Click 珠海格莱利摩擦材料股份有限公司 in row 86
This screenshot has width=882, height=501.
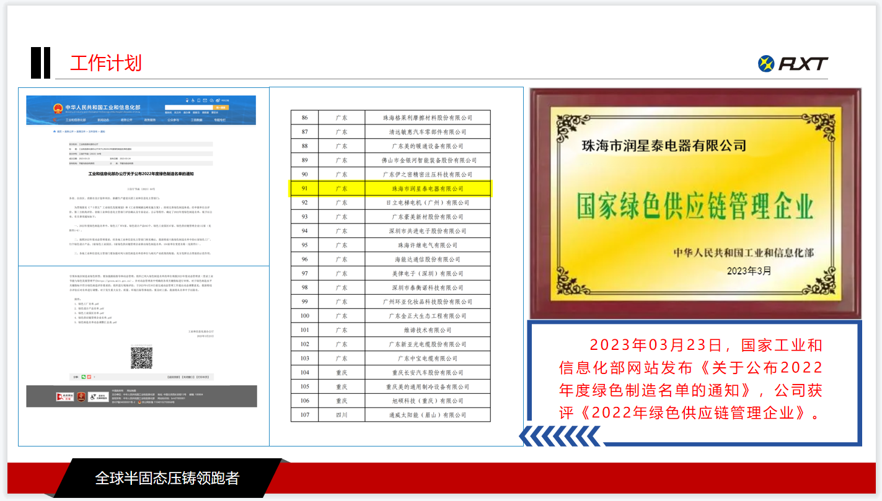click(427, 118)
